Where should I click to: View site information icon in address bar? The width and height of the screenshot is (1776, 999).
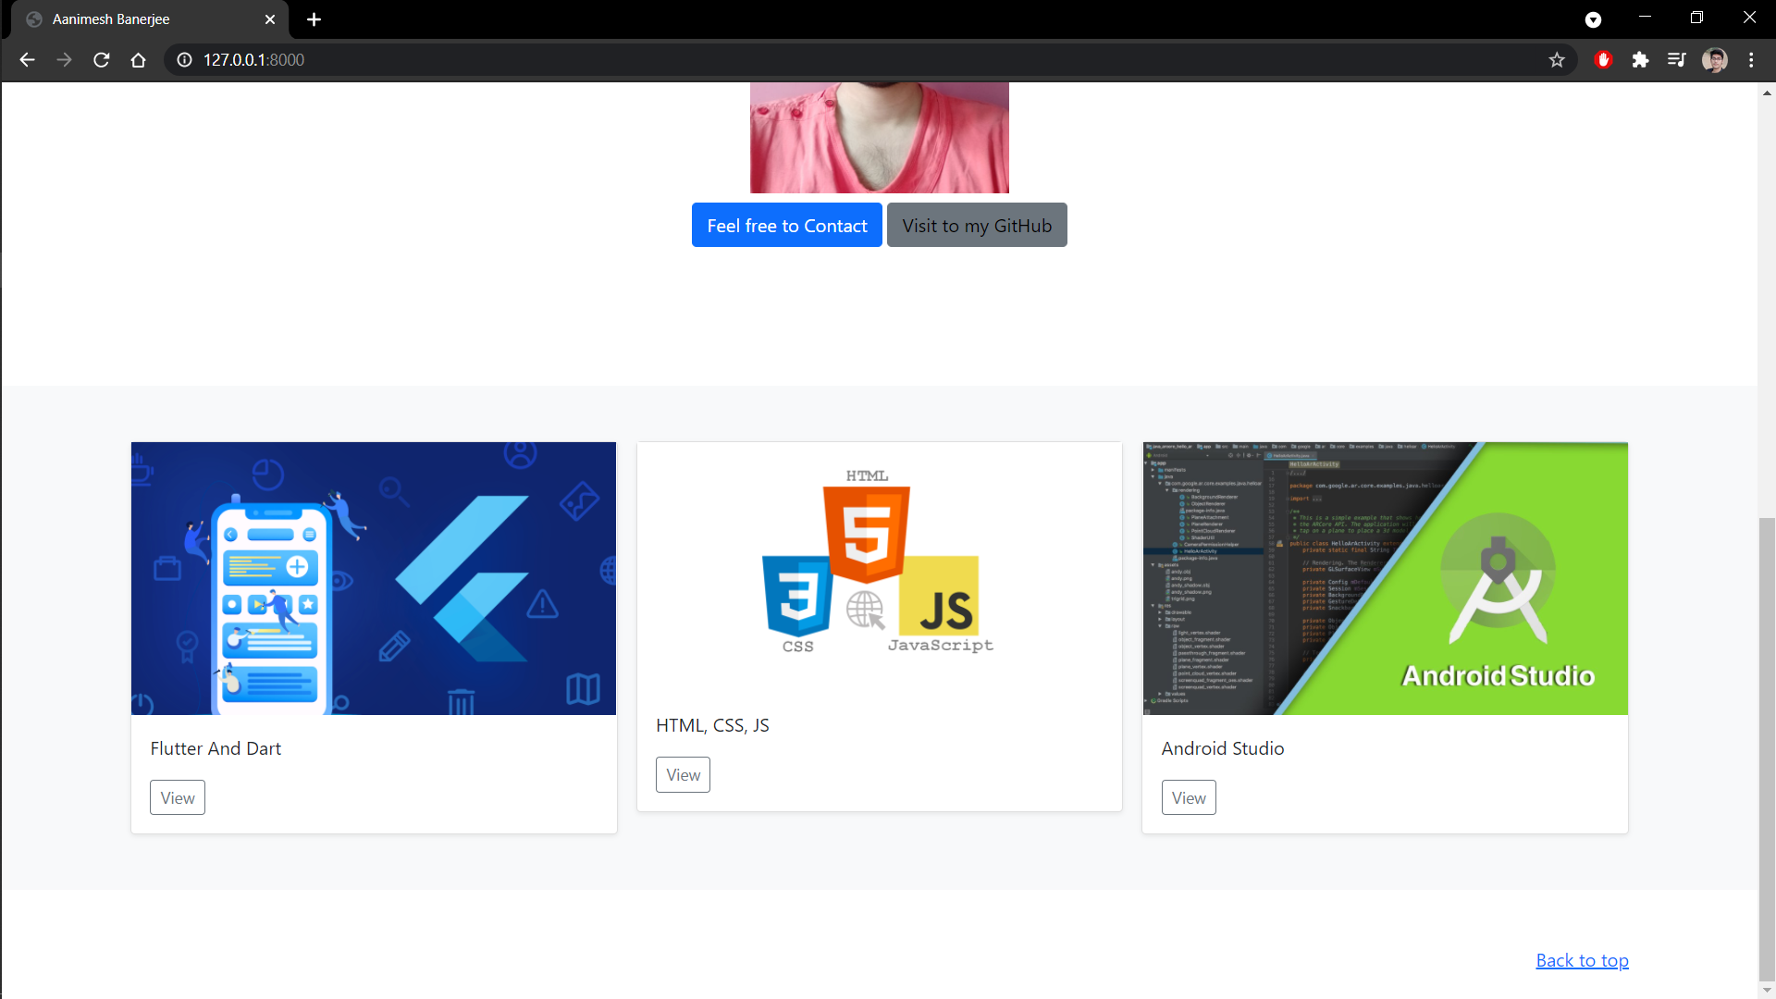click(185, 60)
